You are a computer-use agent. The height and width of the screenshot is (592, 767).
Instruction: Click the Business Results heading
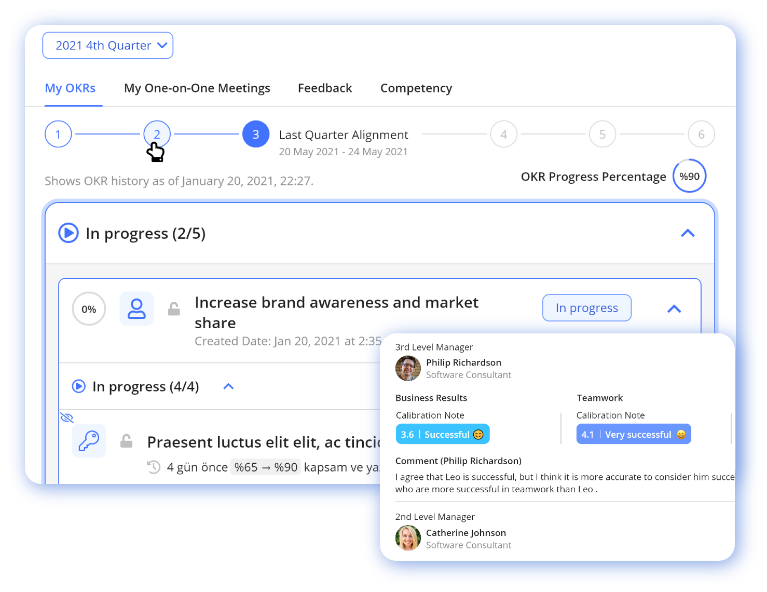(431, 398)
